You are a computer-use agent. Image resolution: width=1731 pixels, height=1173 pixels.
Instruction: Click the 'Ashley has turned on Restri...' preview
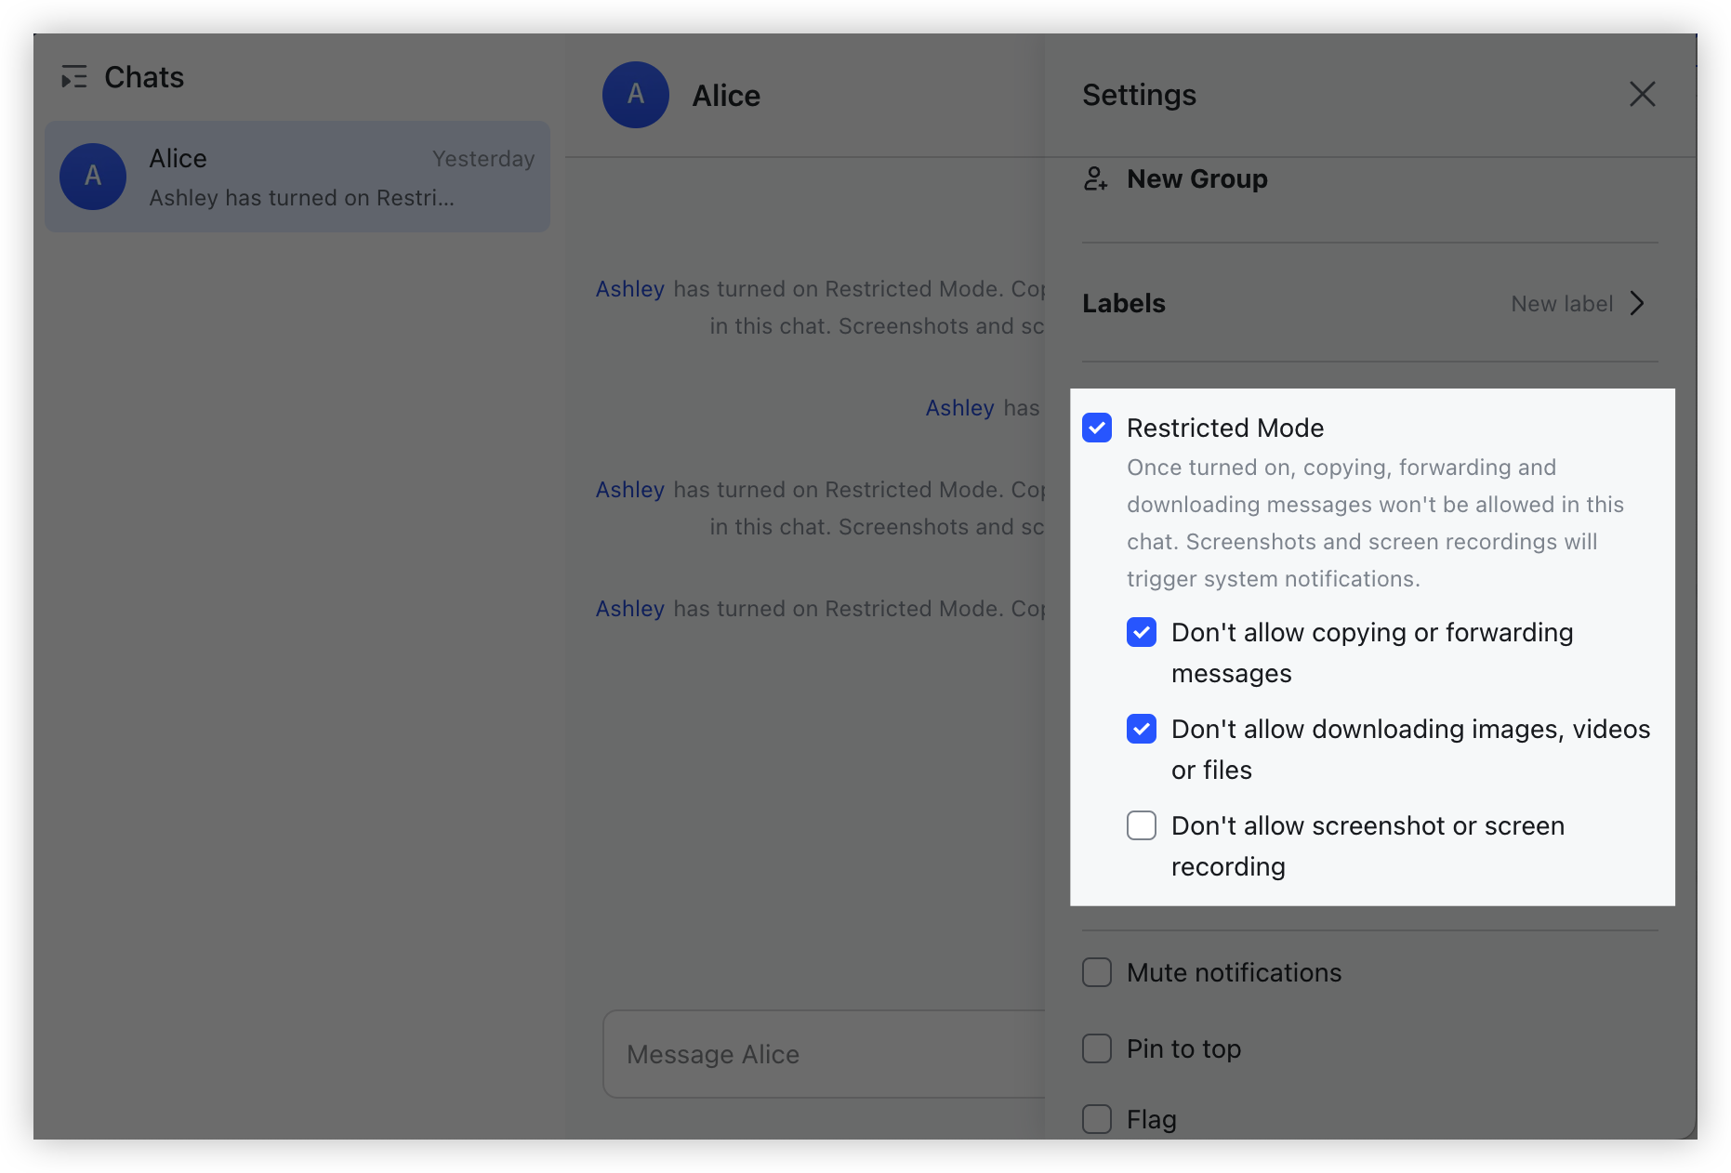click(x=302, y=198)
